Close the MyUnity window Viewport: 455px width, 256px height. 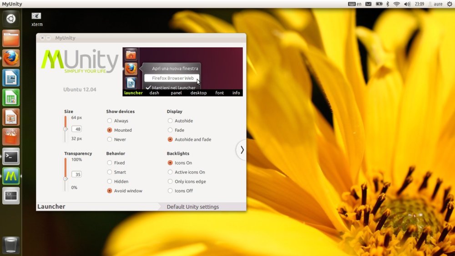tap(42, 38)
